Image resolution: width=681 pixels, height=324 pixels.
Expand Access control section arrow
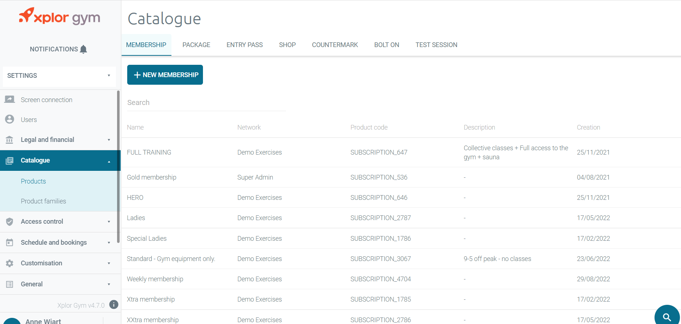(x=109, y=222)
